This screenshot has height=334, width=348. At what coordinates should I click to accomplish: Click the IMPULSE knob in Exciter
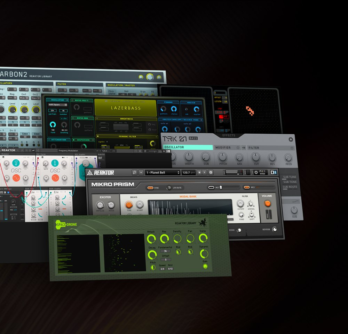pyautogui.click(x=100, y=205)
